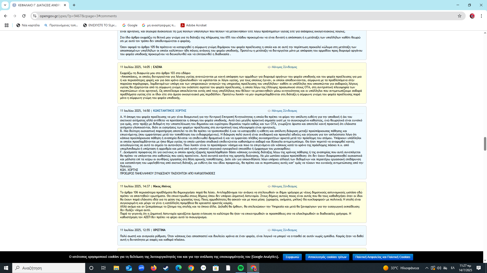Open Μόνιμος Σύνδεσμος for ΕΛΕΝΑ's comment
Image resolution: width=487 pixels, height=273 pixels.
(284, 67)
